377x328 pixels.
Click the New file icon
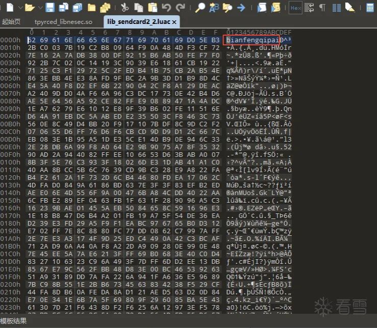pos(10,8)
